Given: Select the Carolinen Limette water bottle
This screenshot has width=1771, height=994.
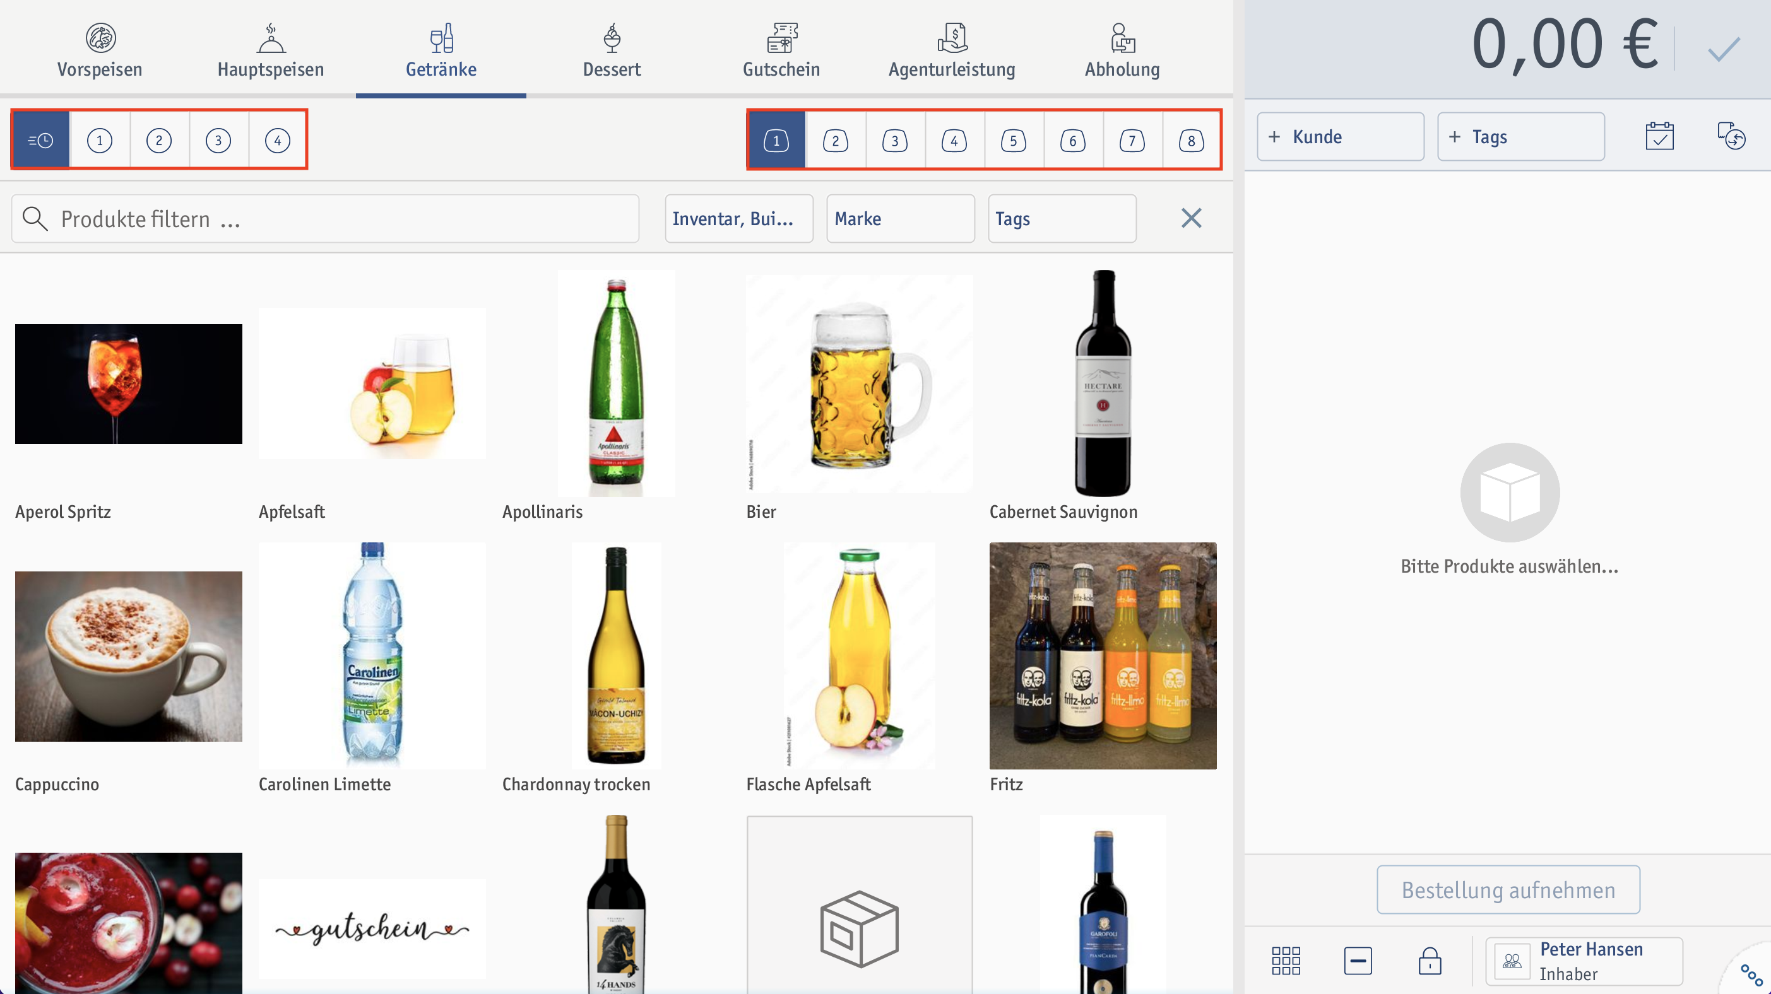Looking at the screenshot, I should coord(372,656).
